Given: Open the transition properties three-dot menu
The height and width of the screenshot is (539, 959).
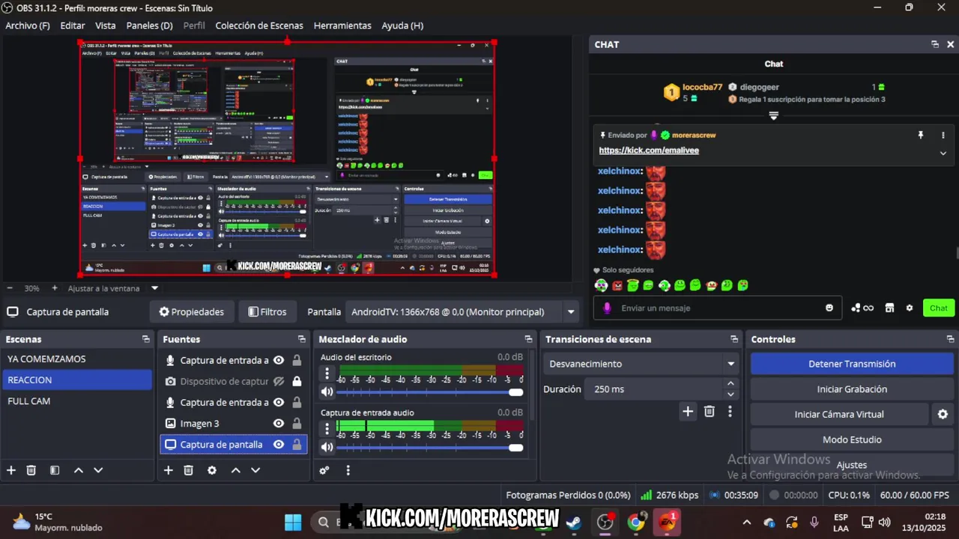Looking at the screenshot, I should click(x=730, y=411).
